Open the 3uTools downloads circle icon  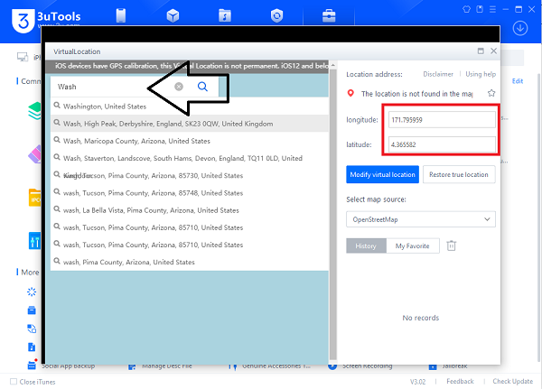tap(520, 28)
